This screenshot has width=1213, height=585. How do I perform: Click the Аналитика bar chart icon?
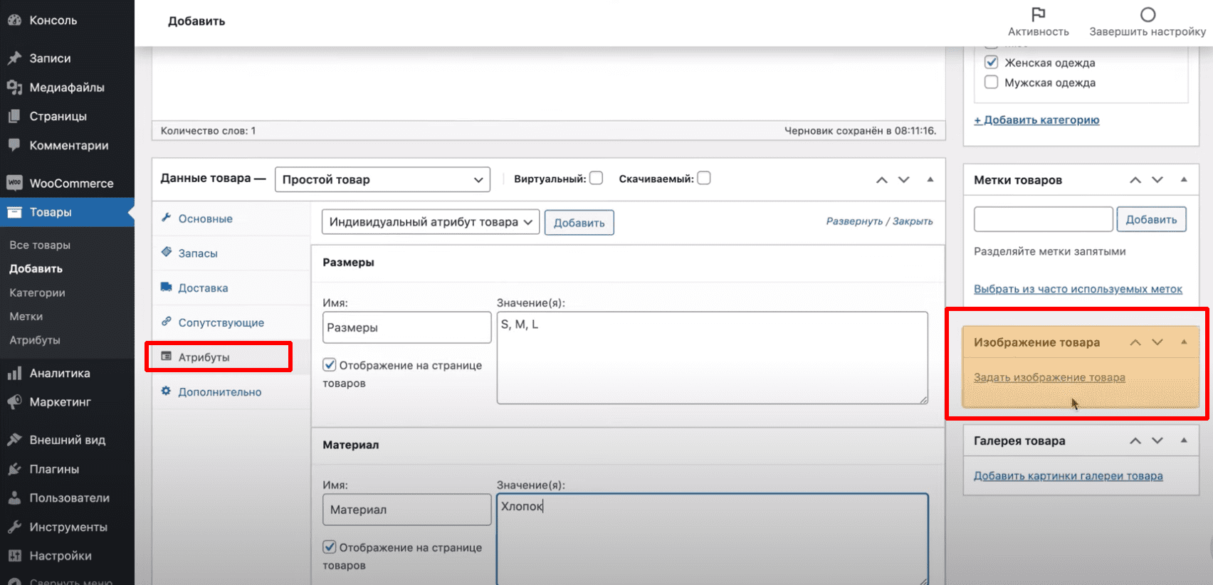pyautogui.click(x=14, y=373)
